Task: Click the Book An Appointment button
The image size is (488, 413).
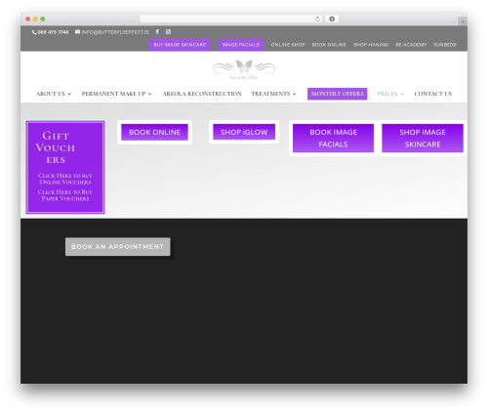Action: 118,247
